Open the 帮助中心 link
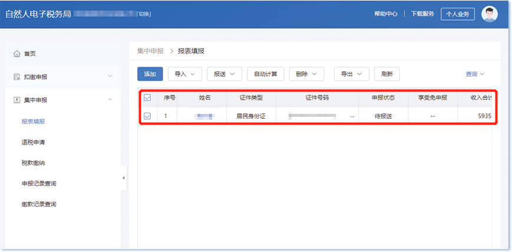This screenshot has width=512, height=252. tap(385, 14)
